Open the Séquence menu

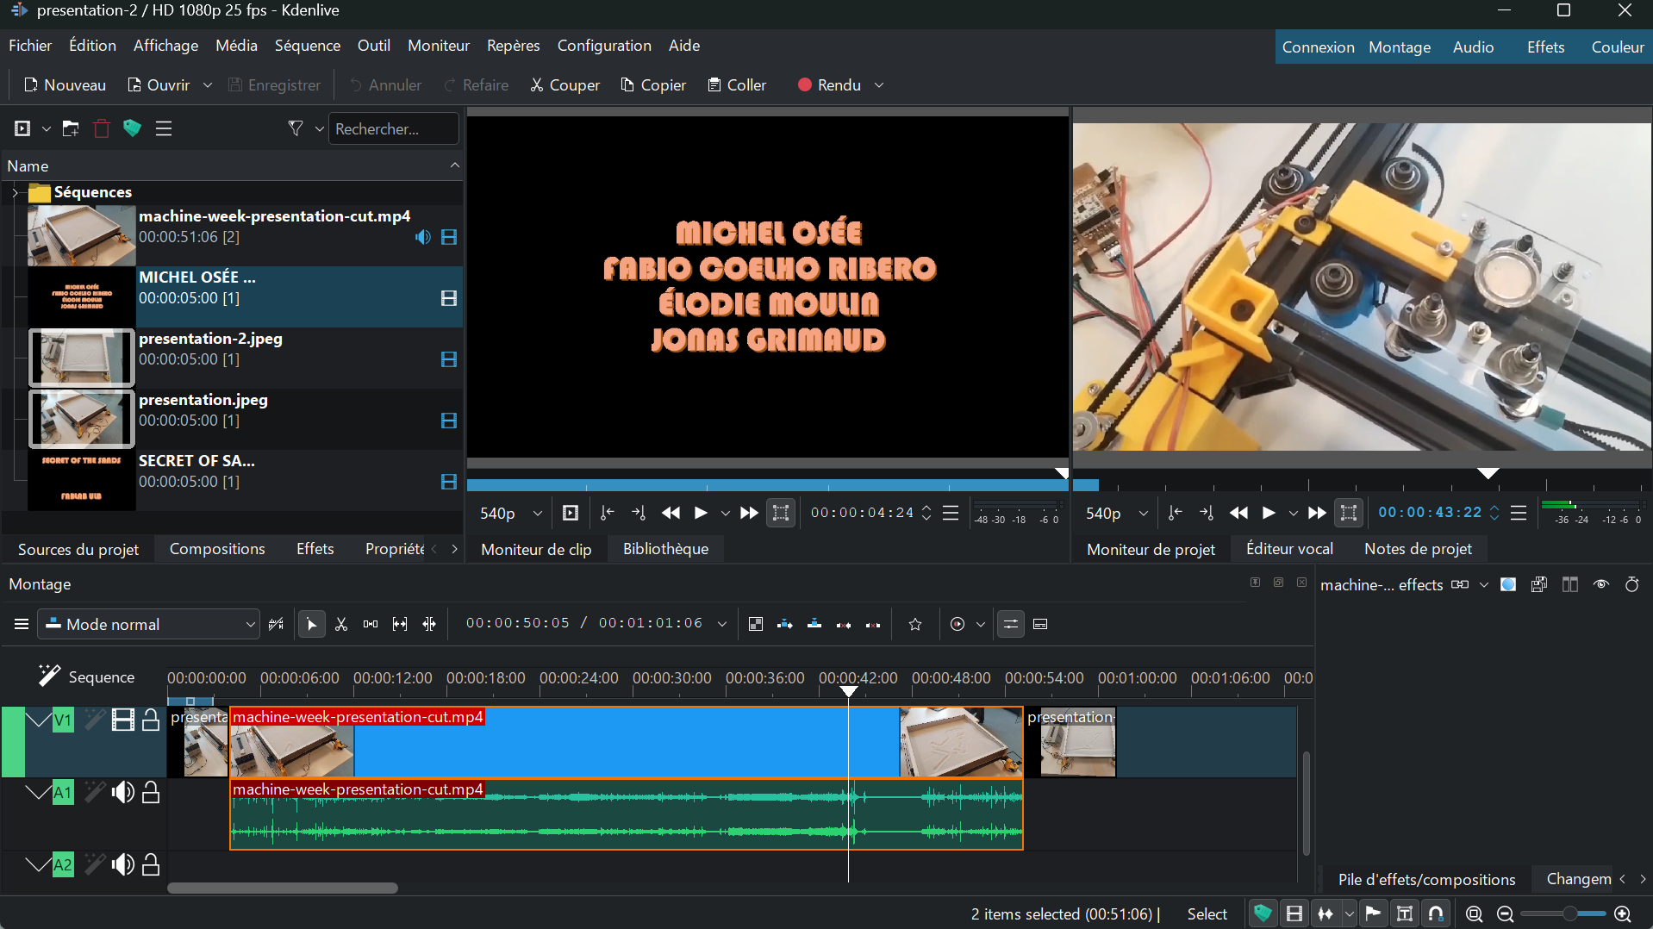307,46
